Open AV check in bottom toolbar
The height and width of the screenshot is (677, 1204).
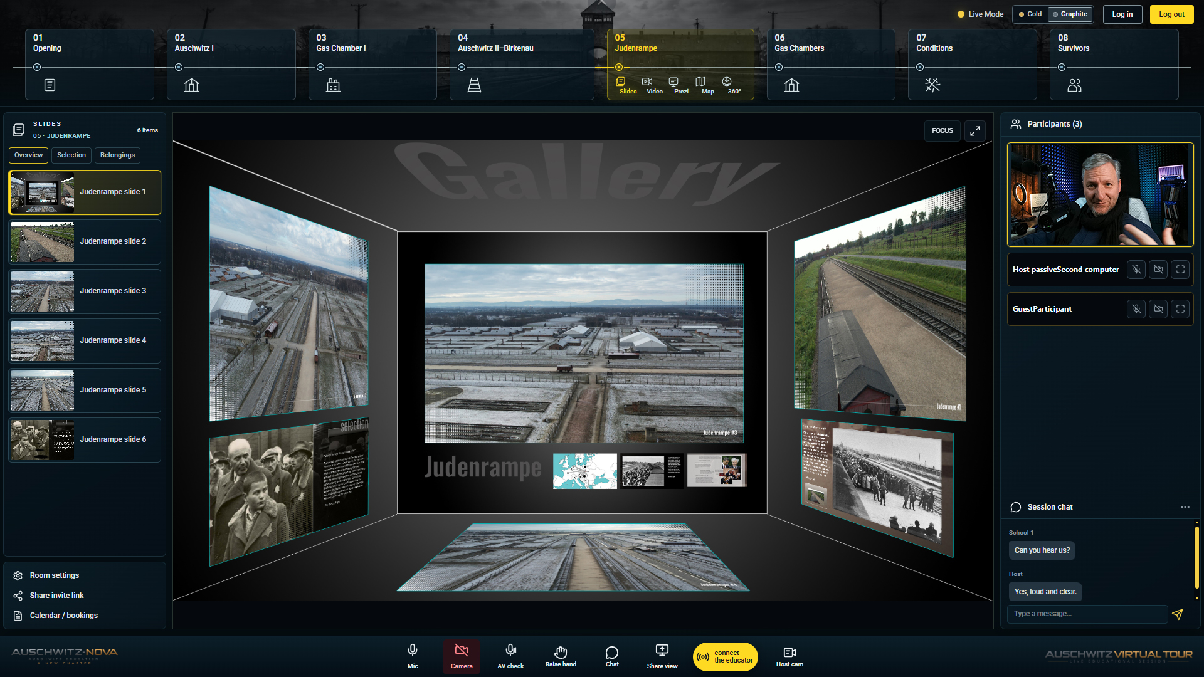click(x=510, y=656)
